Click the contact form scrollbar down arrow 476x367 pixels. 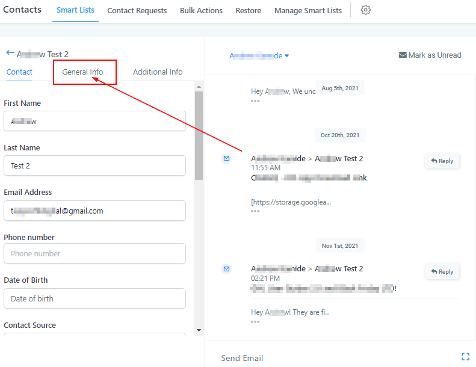pyautogui.click(x=199, y=330)
